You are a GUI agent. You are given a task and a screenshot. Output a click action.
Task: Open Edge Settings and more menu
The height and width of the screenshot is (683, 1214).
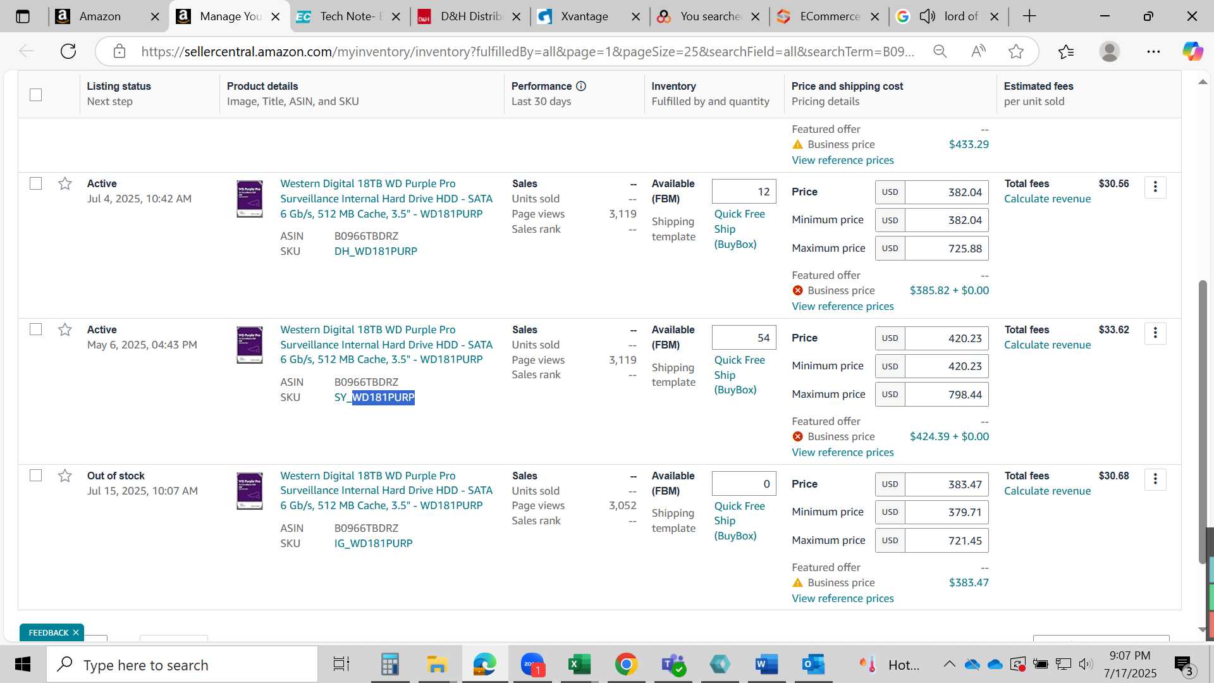[x=1153, y=51]
